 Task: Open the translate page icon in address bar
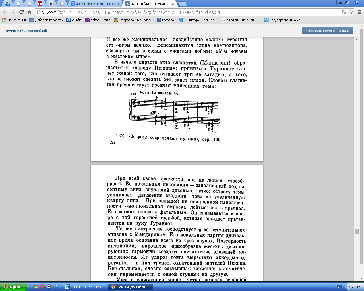pyautogui.click(x=344, y=12)
